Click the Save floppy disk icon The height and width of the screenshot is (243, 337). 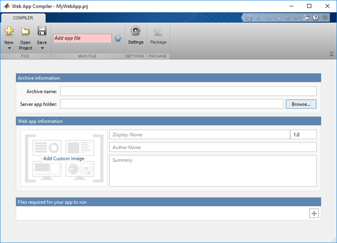pos(42,31)
